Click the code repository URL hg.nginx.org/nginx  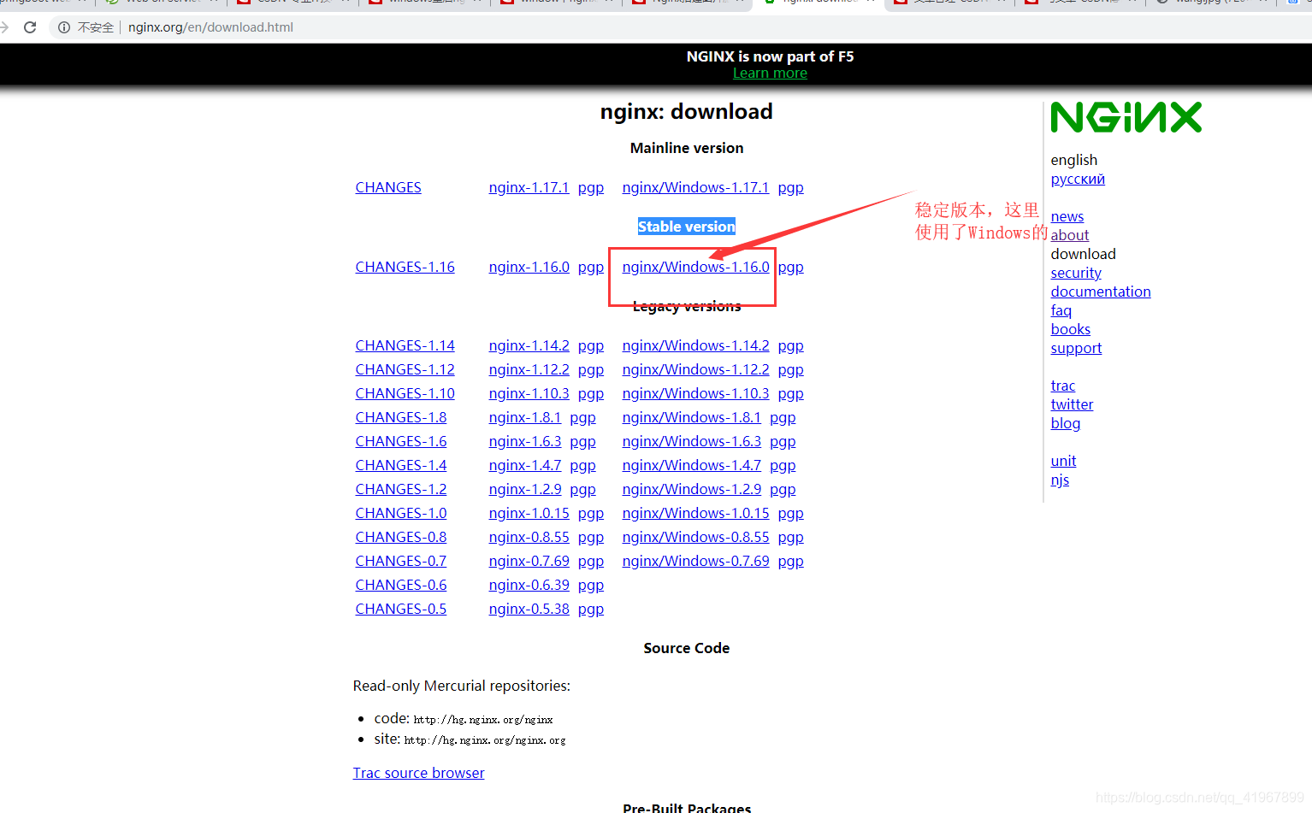coord(482,720)
